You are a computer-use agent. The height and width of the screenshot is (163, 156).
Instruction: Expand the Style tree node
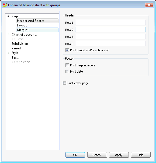tap(9, 53)
